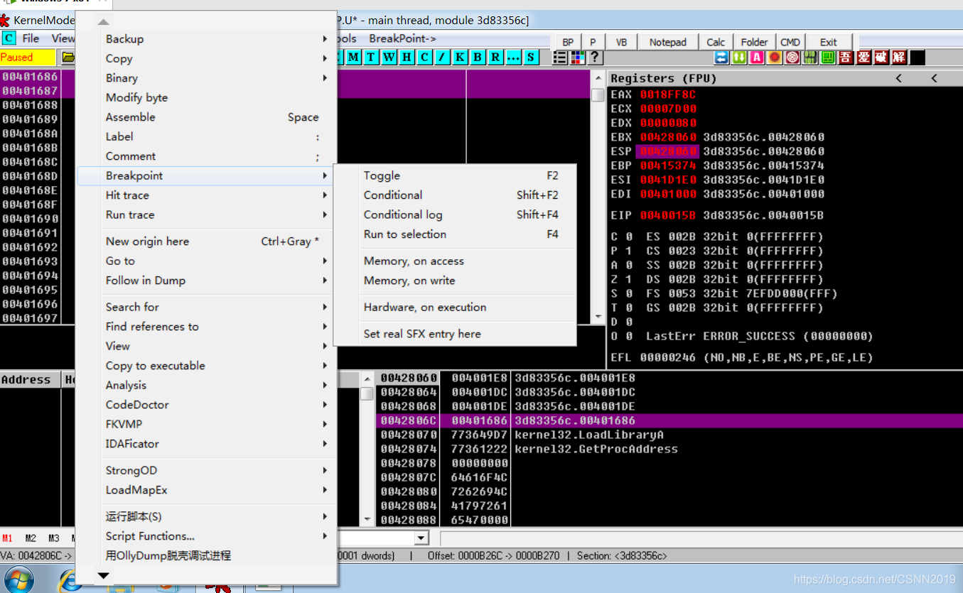Click the BP button
963x593 pixels.
[568, 42]
